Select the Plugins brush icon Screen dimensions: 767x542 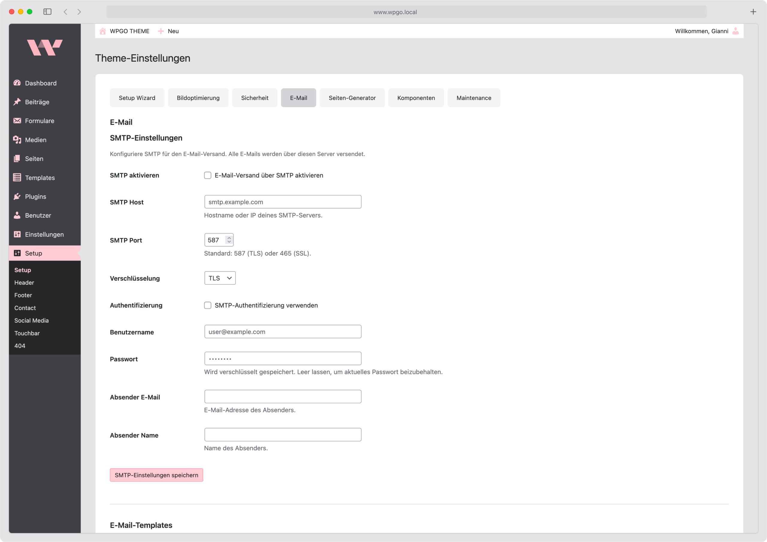pos(17,196)
